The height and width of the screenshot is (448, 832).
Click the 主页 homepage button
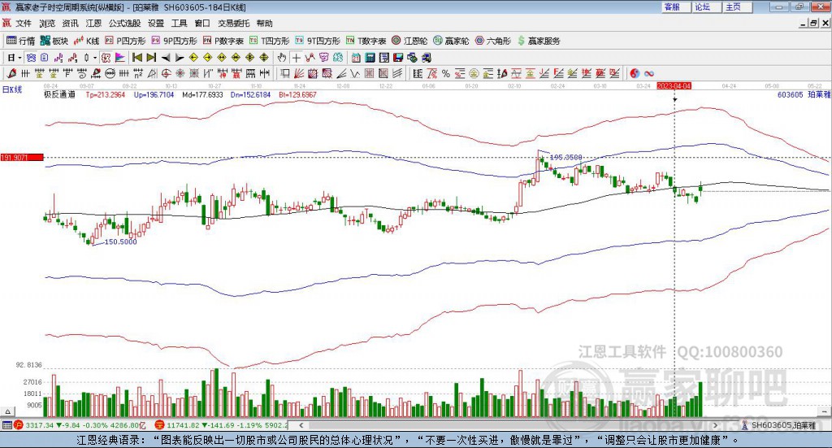[738, 7]
